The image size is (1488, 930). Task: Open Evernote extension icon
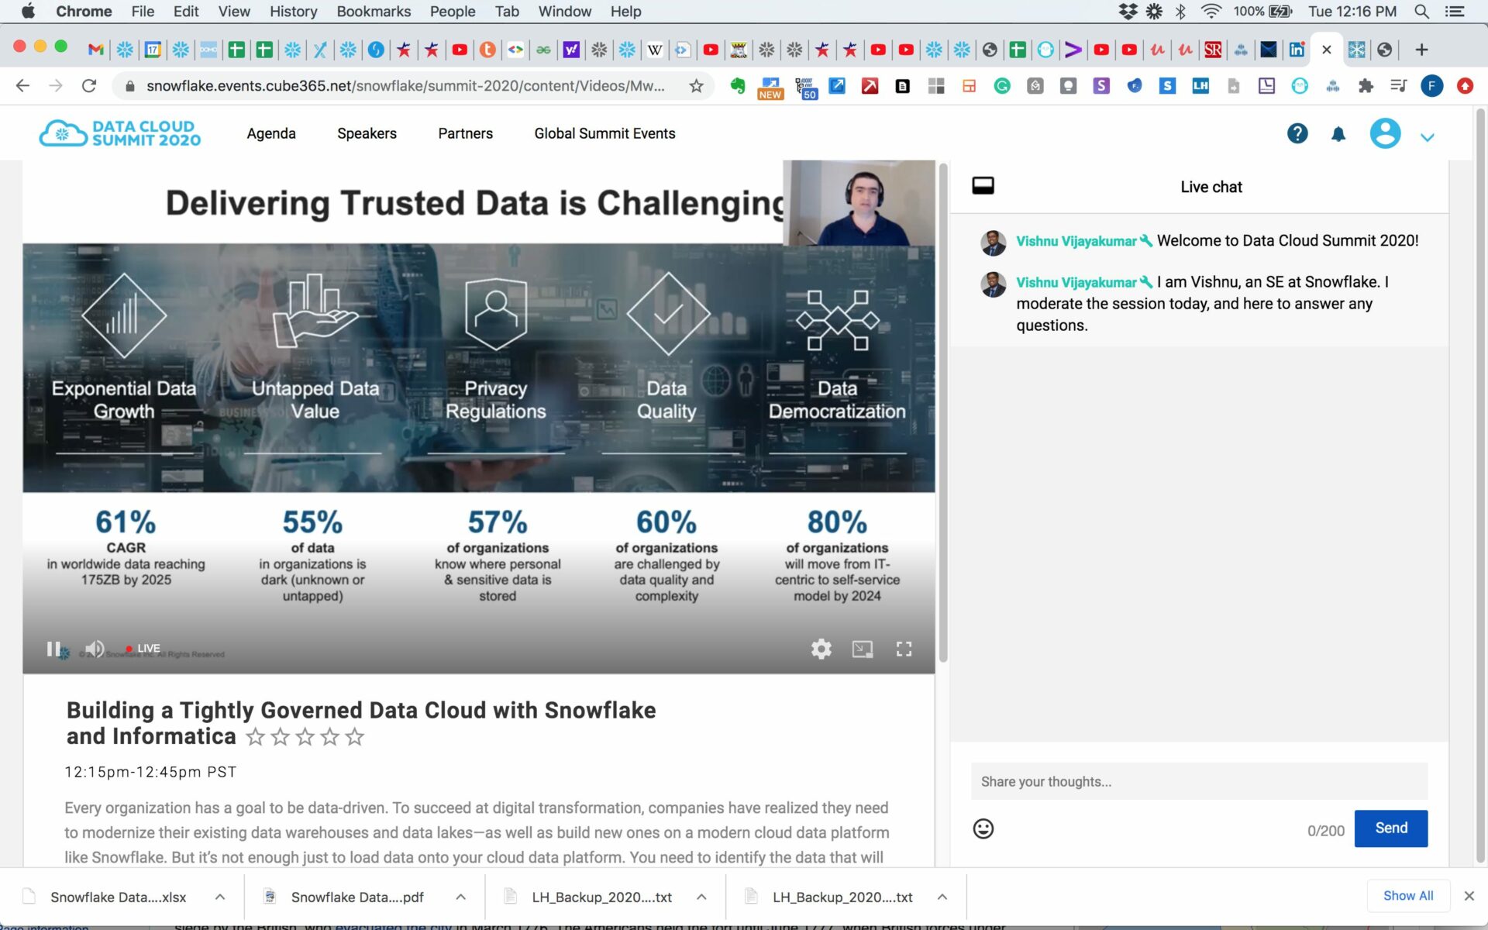[738, 86]
